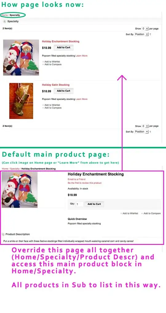The image size is (166, 313).
Task: Click the Specialty heading arrow icon
Action: click(x=5, y=21)
